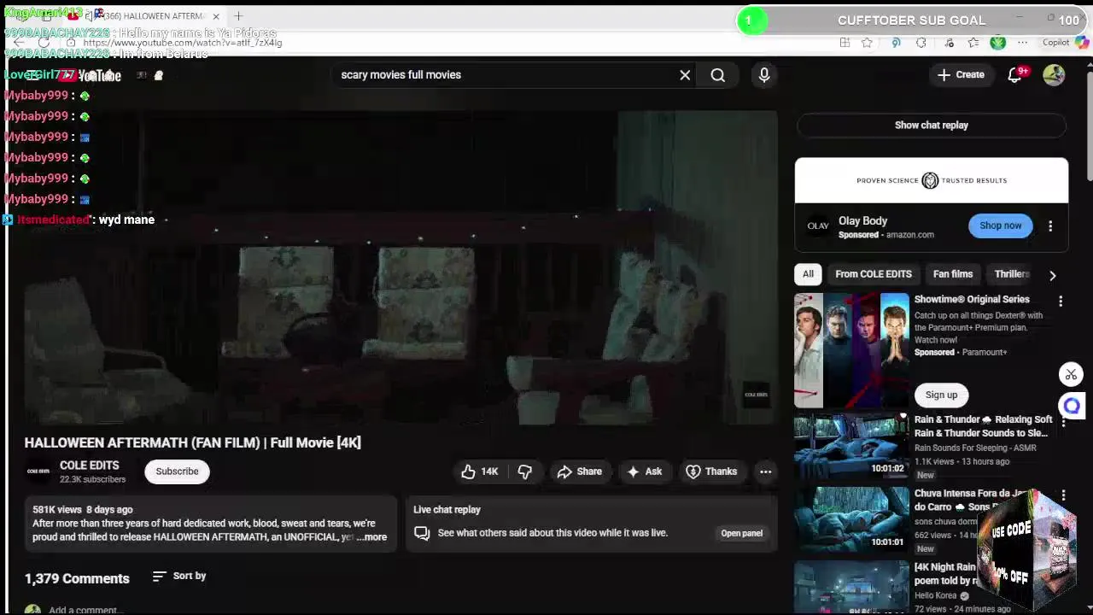Click the Thanks button
The height and width of the screenshot is (615, 1093).
click(x=711, y=471)
